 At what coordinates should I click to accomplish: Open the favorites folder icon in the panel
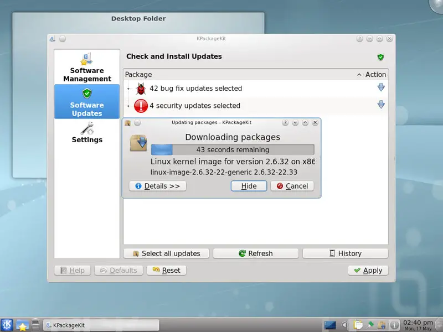click(22, 325)
